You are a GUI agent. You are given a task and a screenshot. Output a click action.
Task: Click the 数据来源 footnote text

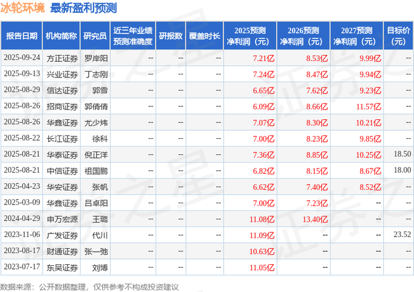[x=89, y=287]
